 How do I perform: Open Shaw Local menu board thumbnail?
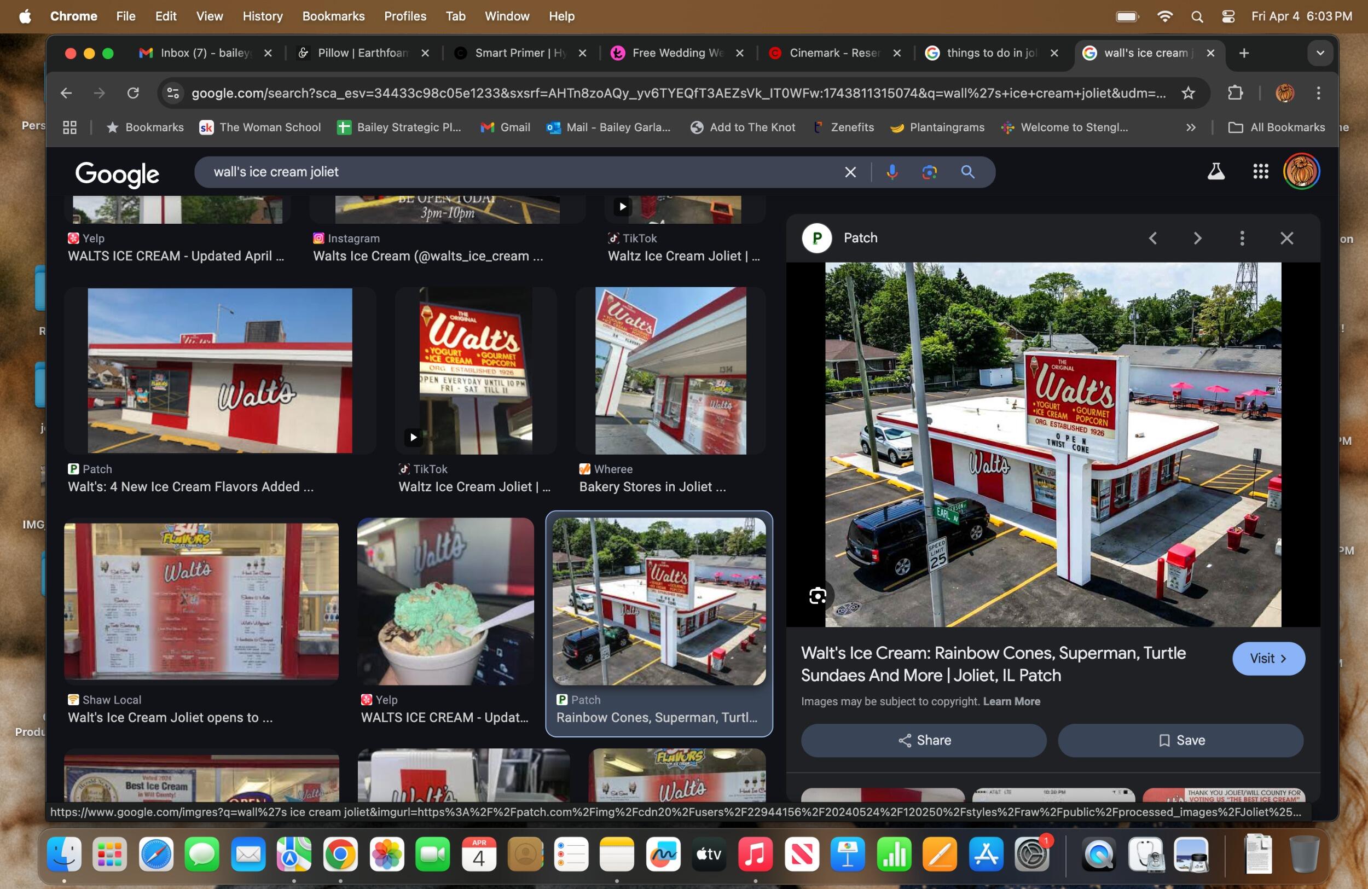click(201, 601)
